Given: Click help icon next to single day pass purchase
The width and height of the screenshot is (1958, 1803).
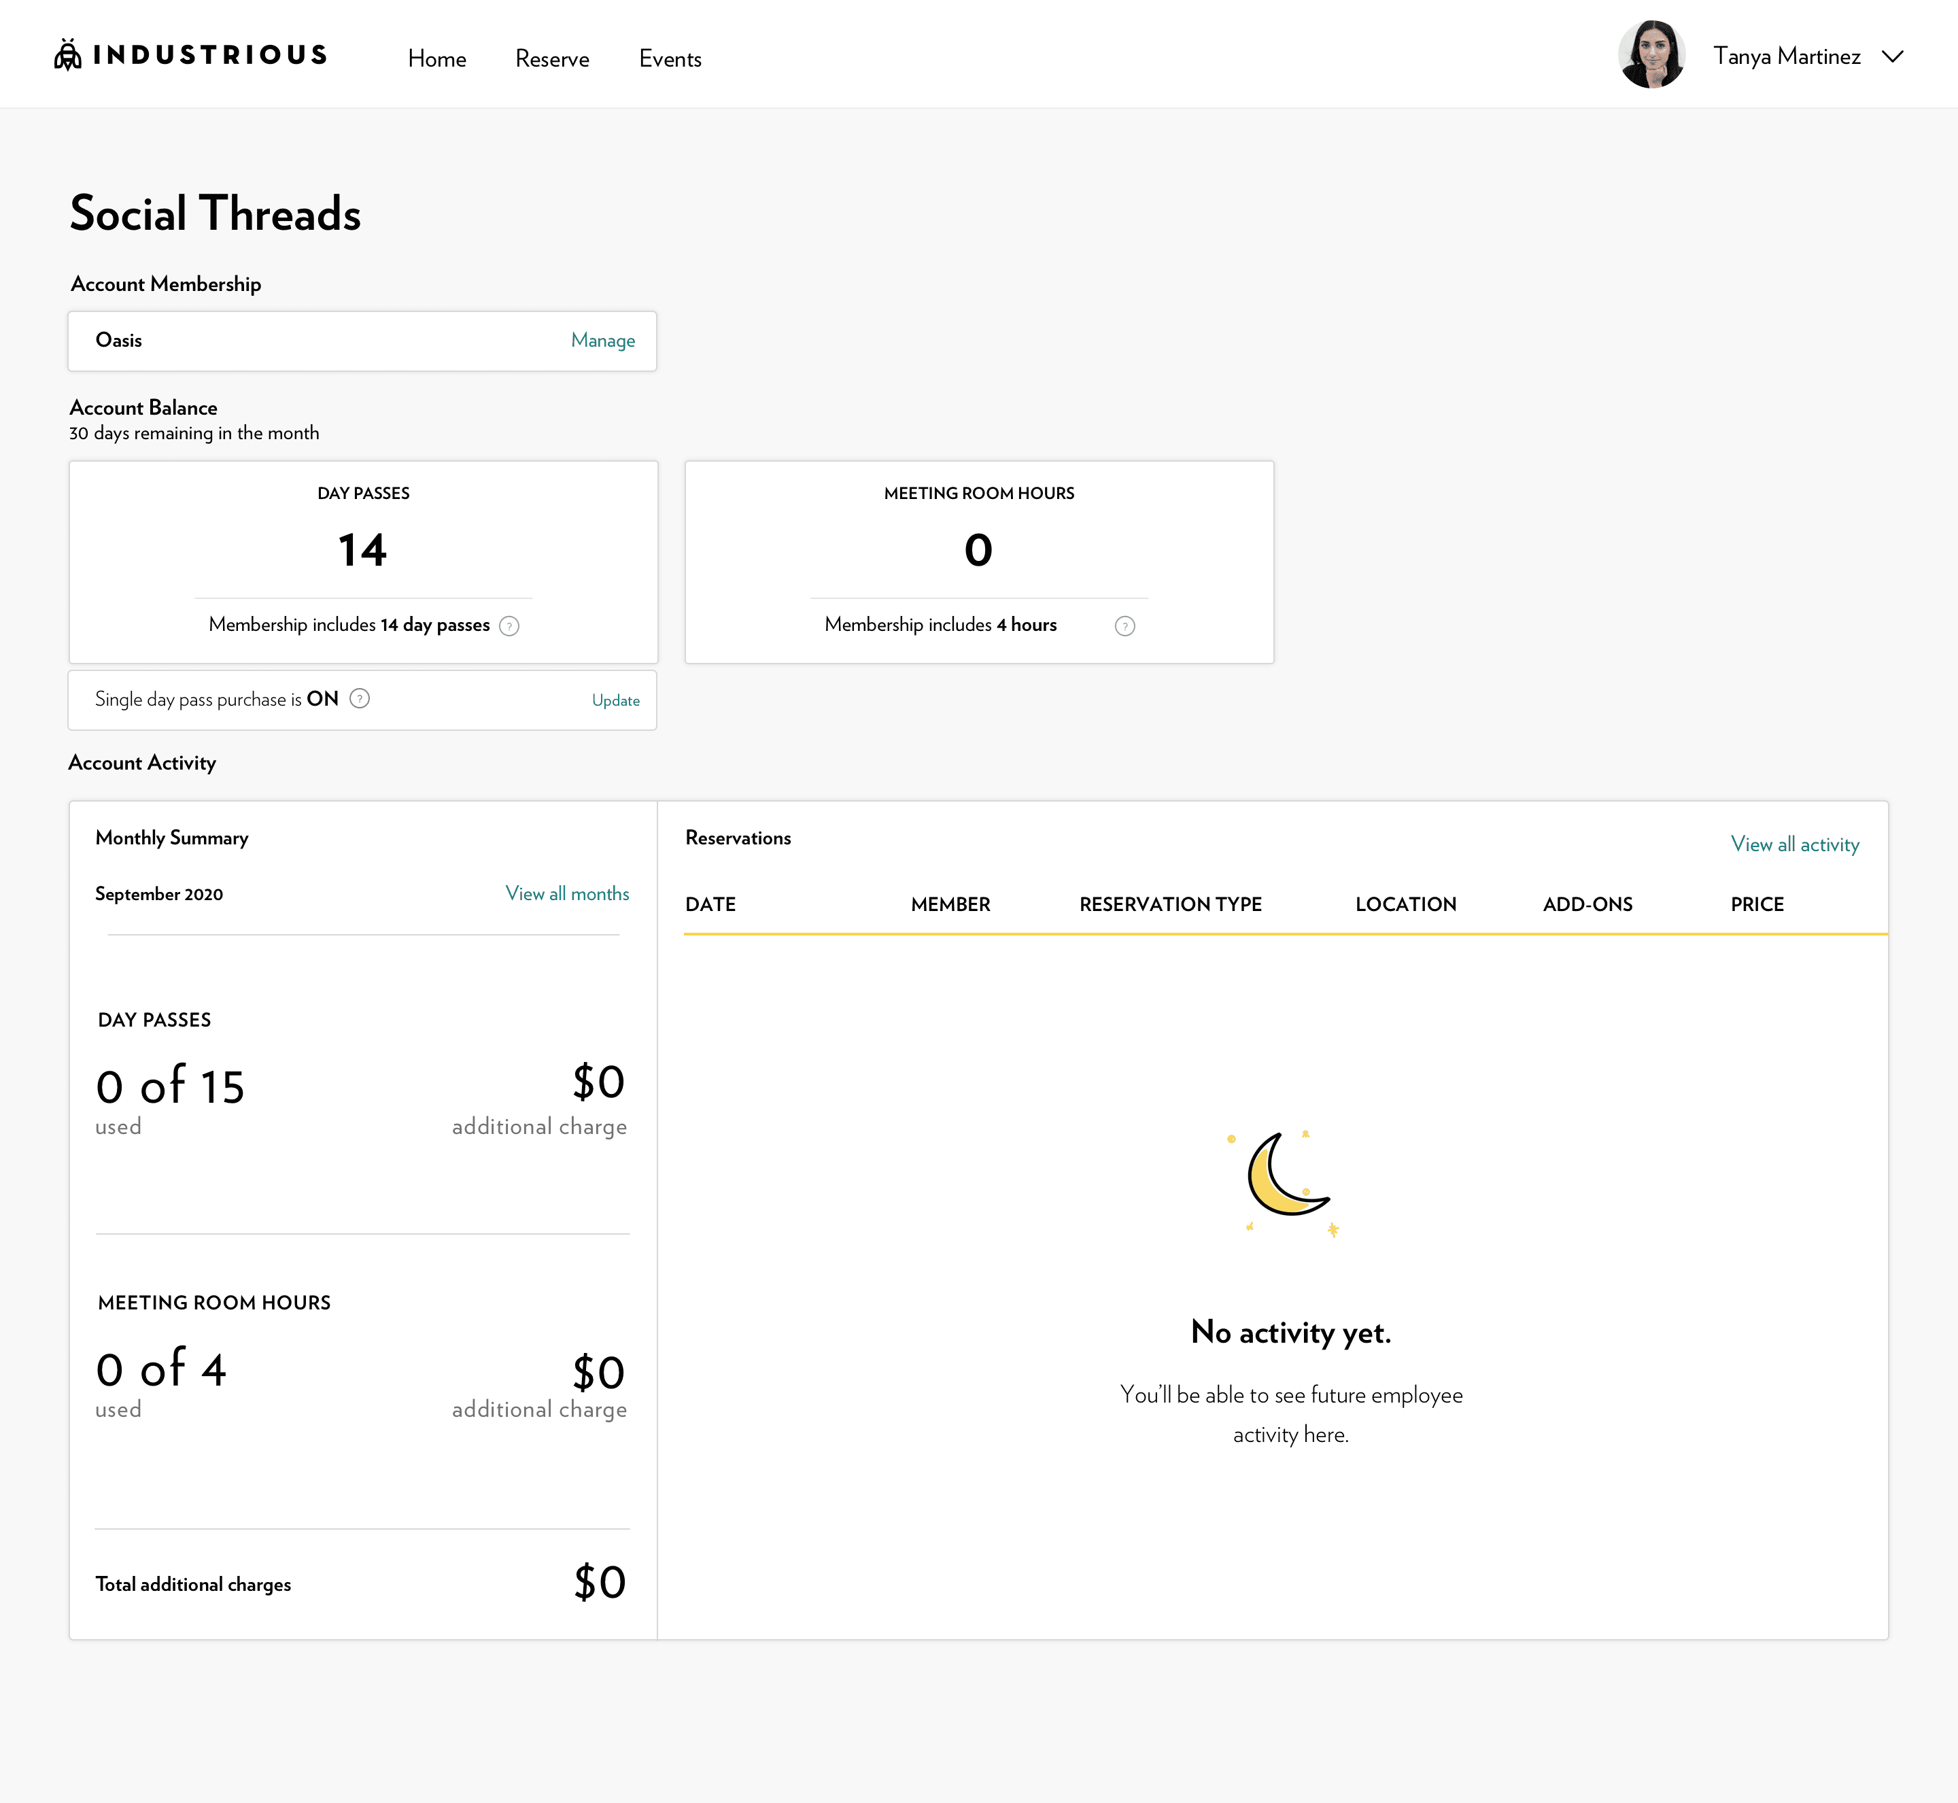Looking at the screenshot, I should click(x=360, y=699).
